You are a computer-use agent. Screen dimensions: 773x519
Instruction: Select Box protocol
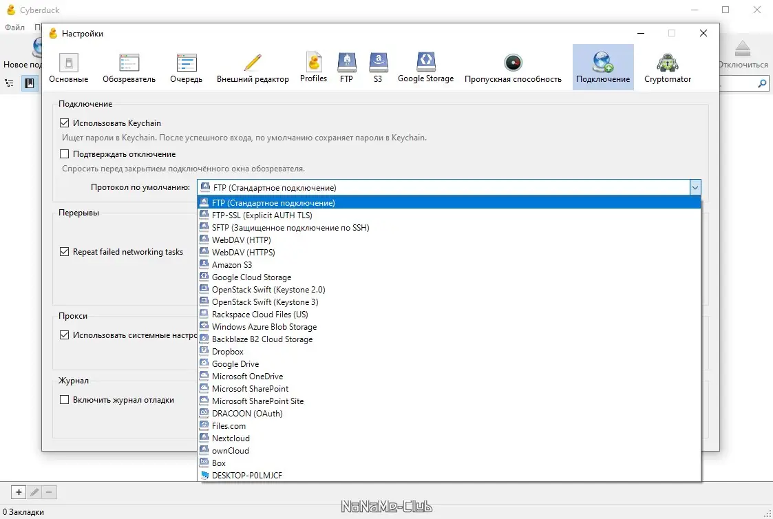[x=449, y=463]
